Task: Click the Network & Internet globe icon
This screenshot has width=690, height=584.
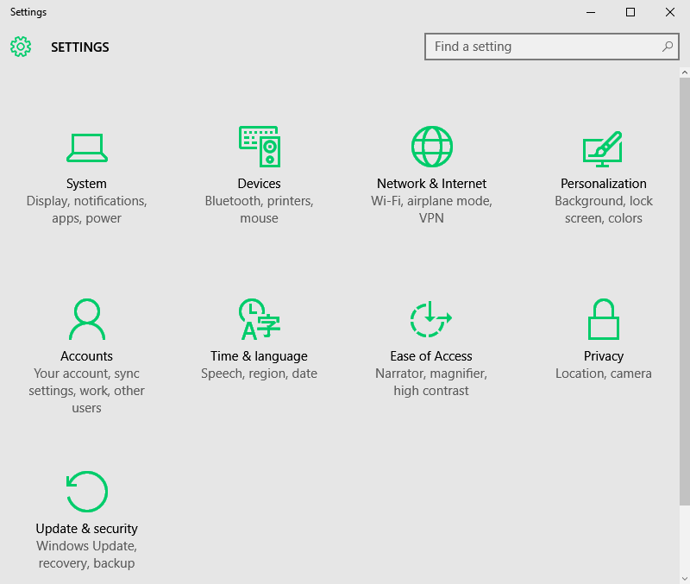Action: (431, 147)
